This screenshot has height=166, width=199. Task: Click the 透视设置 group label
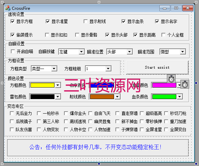[x=16, y=14]
